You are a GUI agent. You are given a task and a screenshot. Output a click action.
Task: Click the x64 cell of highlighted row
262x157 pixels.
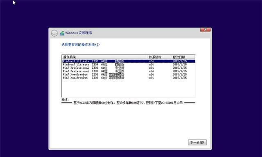(151, 61)
